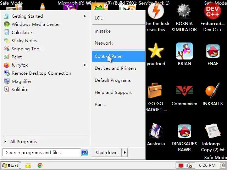Select the Australia spider solitaire icon
This screenshot has height=170, width=227.
[156, 131]
